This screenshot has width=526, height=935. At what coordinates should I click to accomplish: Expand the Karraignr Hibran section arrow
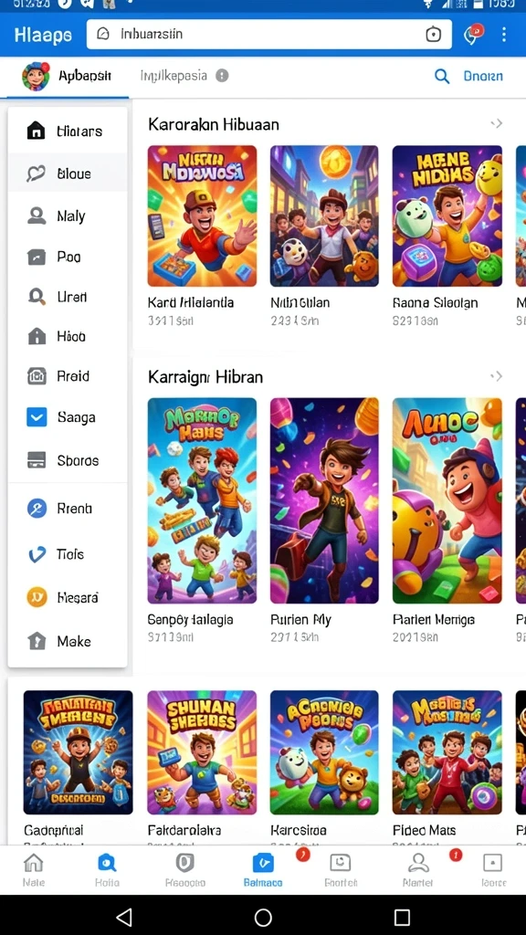496,376
